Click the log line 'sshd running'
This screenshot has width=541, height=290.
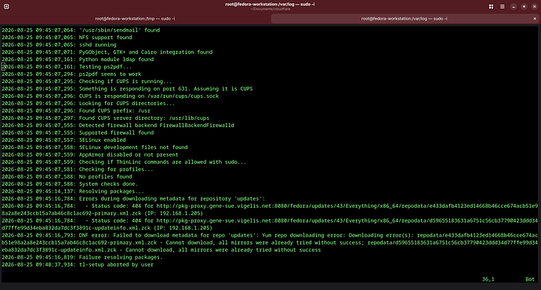coord(59,45)
